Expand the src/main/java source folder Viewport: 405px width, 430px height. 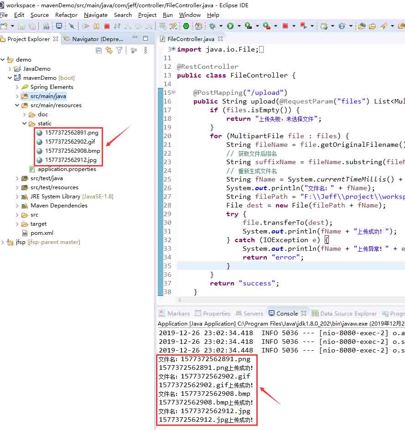[x=17, y=96]
